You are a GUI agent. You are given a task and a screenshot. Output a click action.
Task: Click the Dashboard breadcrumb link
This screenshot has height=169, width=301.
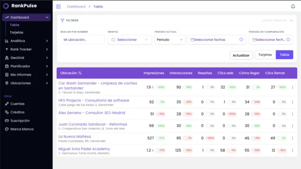[x=76, y=7]
